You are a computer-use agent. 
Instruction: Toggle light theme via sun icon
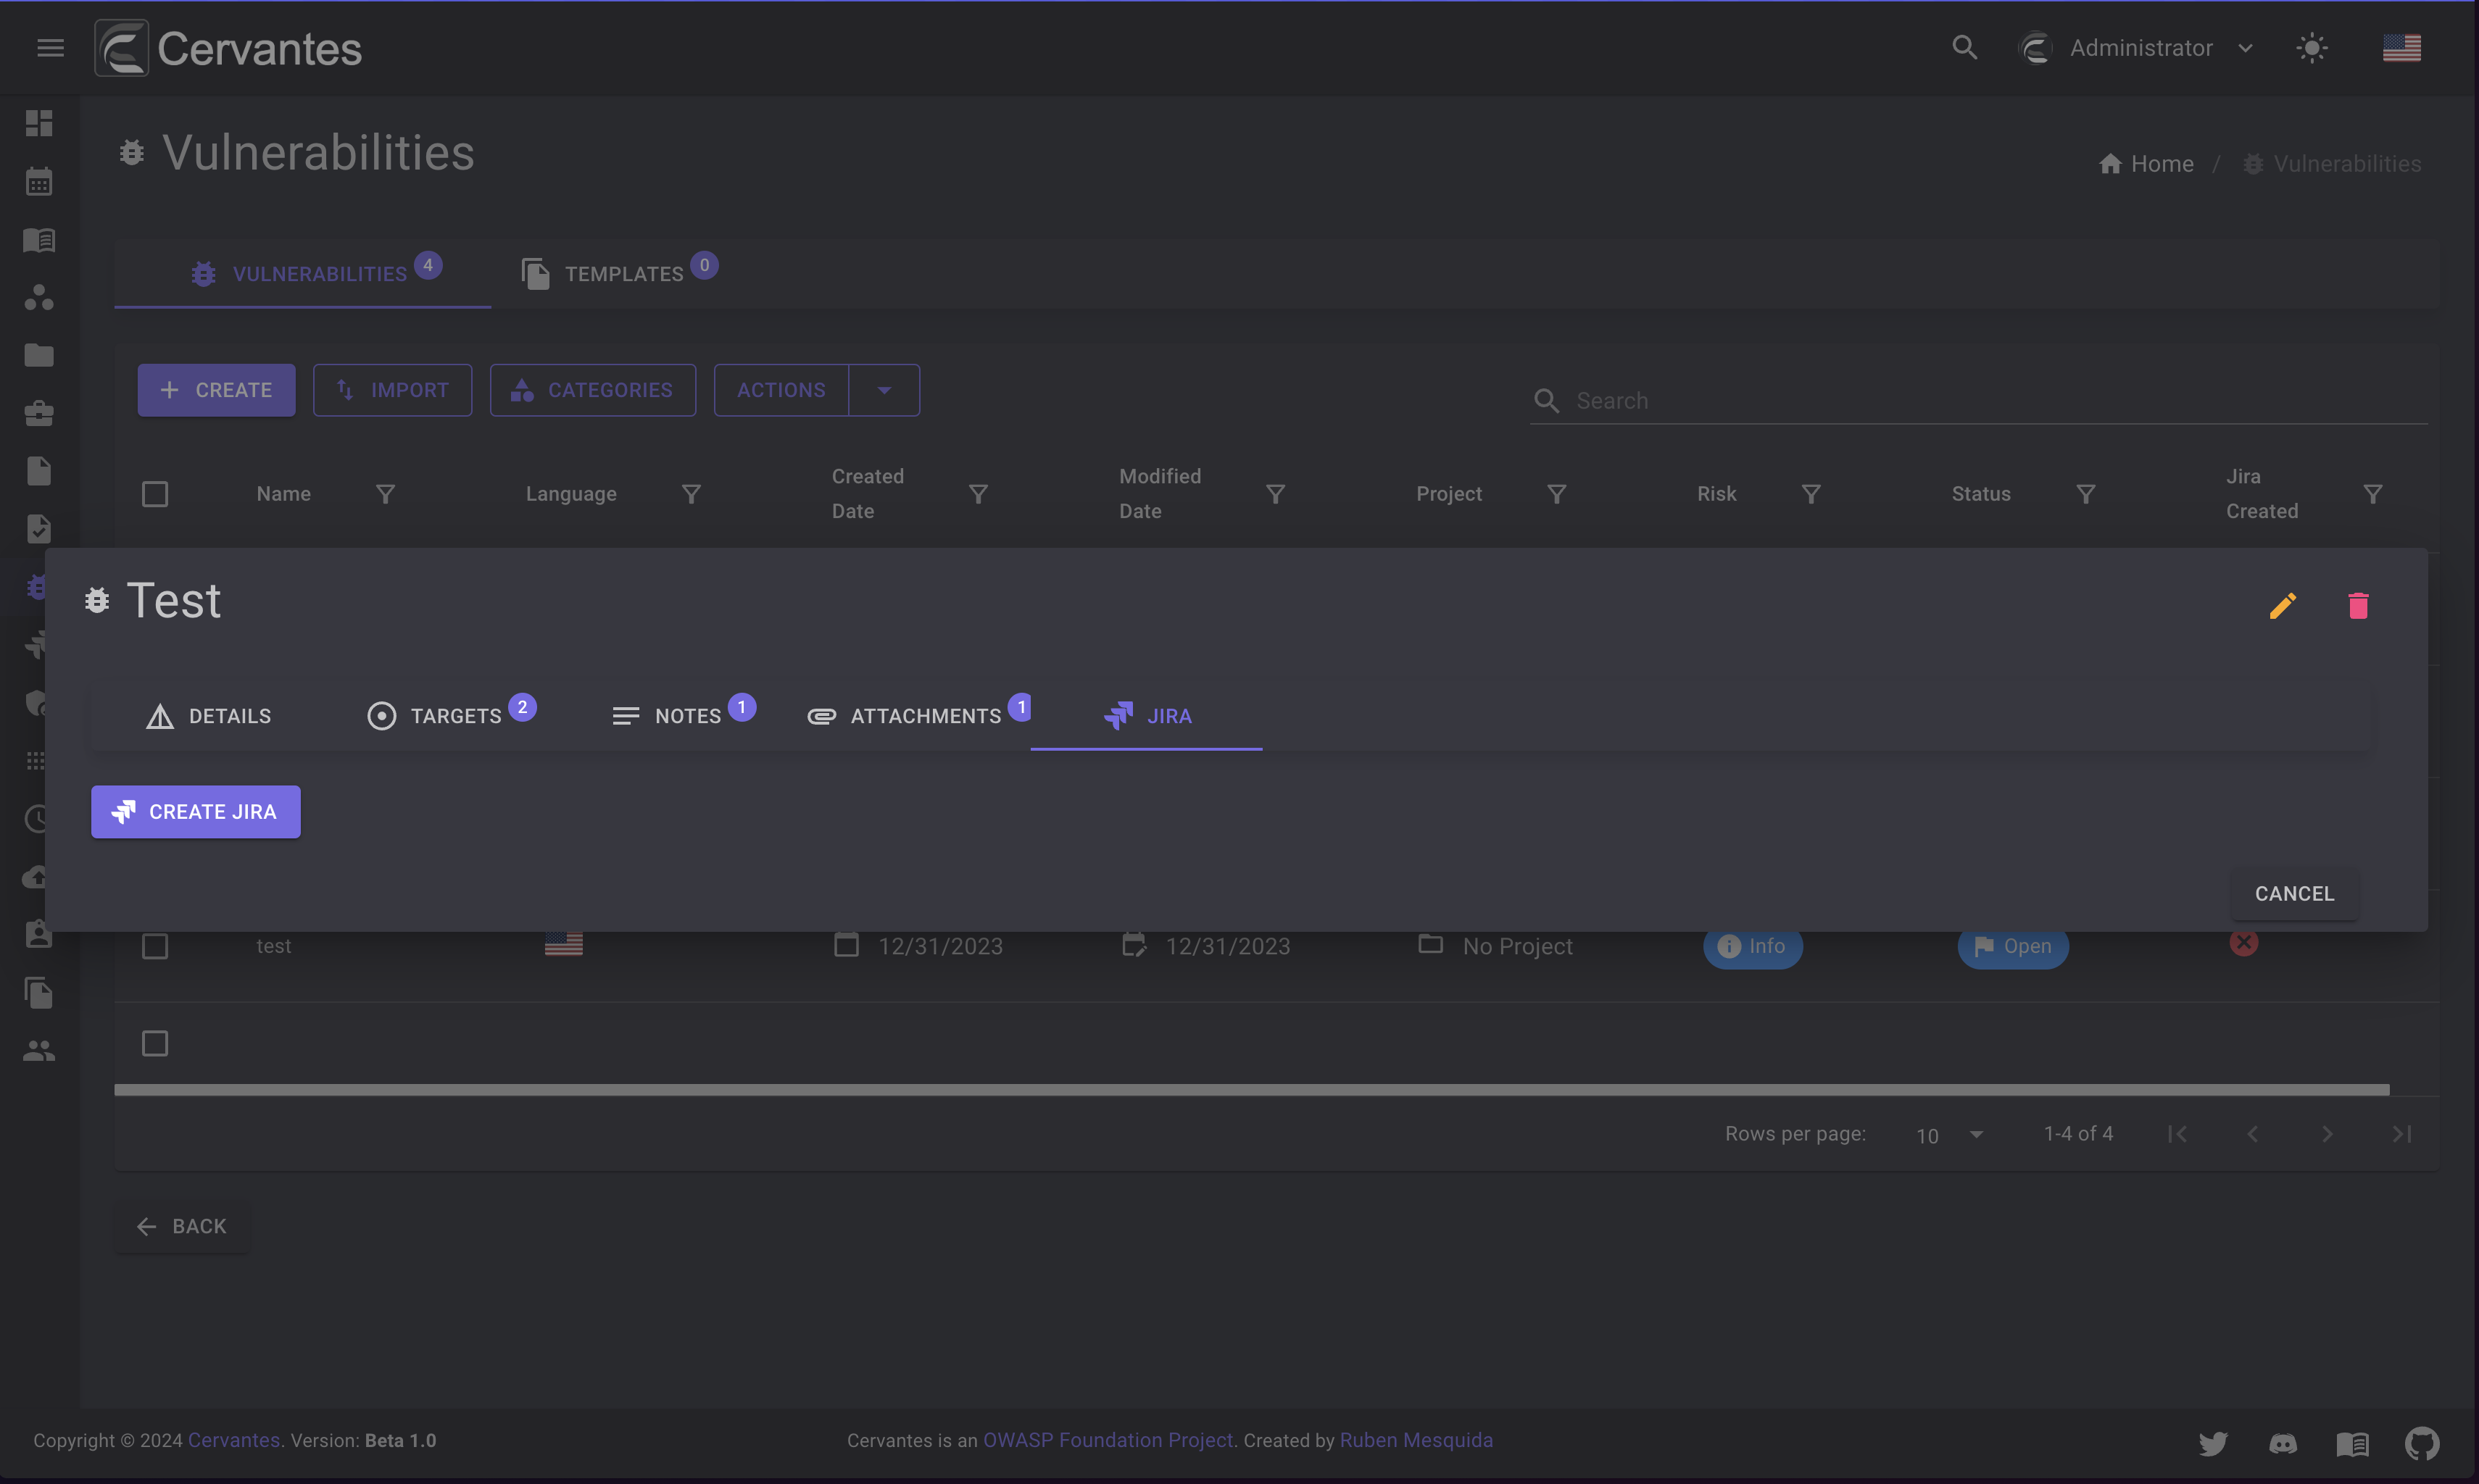coord(2312,48)
